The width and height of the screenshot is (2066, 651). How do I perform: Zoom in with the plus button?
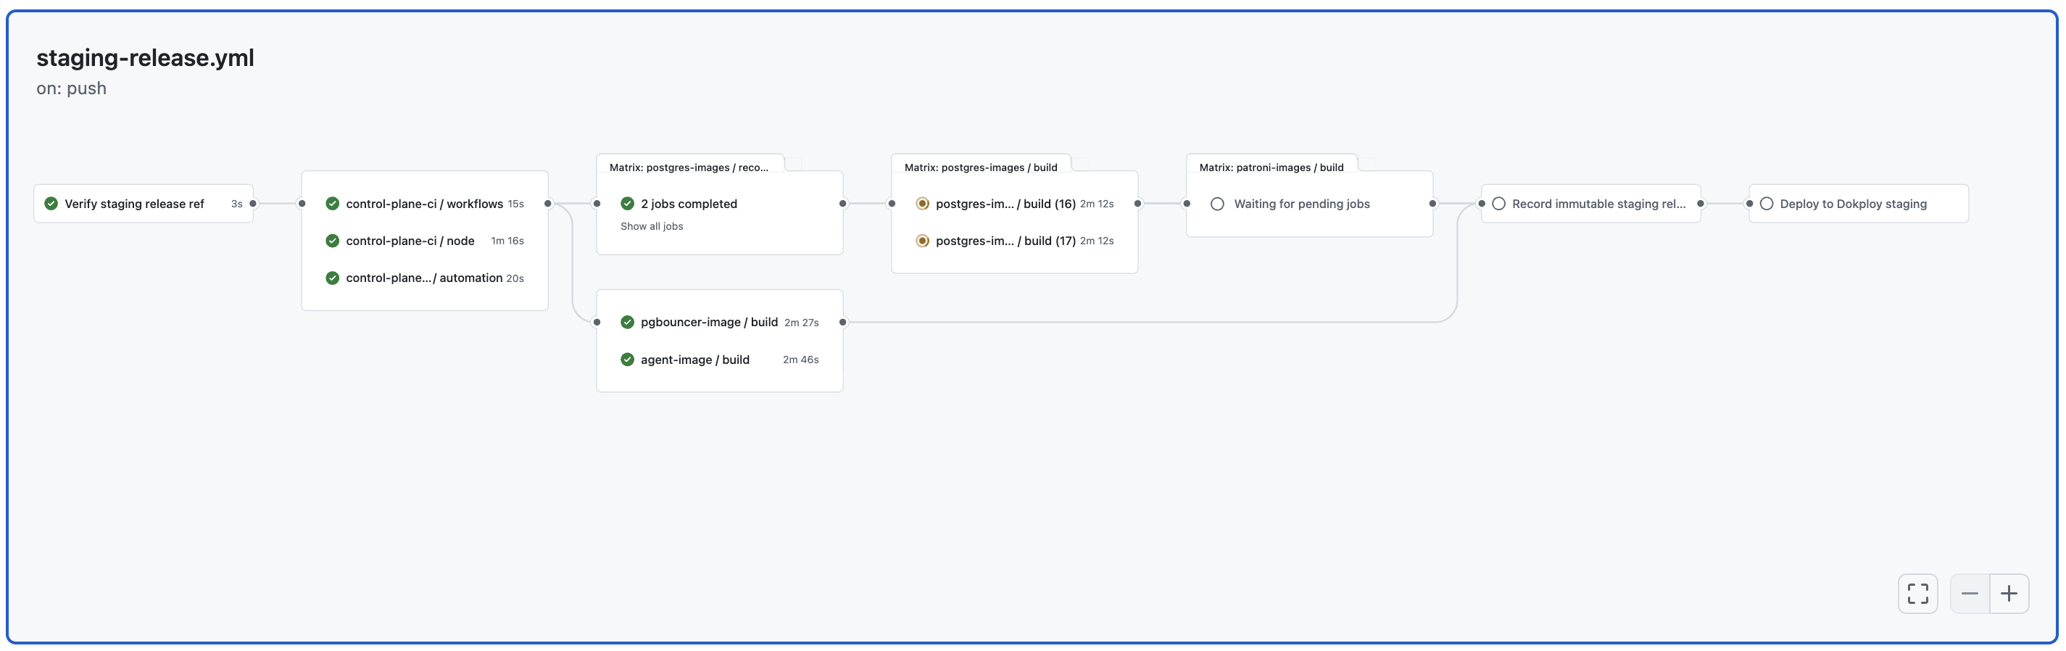[2009, 593]
